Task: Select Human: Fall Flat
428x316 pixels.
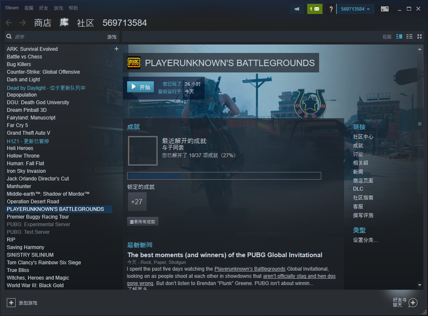Action: coord(25,164)
